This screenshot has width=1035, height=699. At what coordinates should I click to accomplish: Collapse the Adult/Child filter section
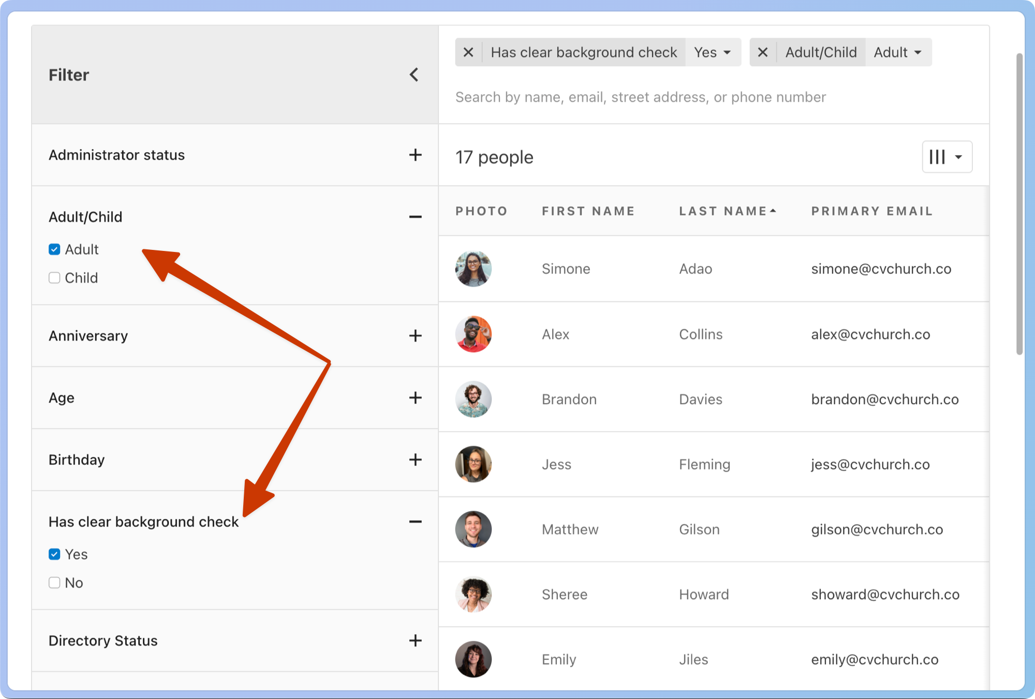tap(415, 217)
